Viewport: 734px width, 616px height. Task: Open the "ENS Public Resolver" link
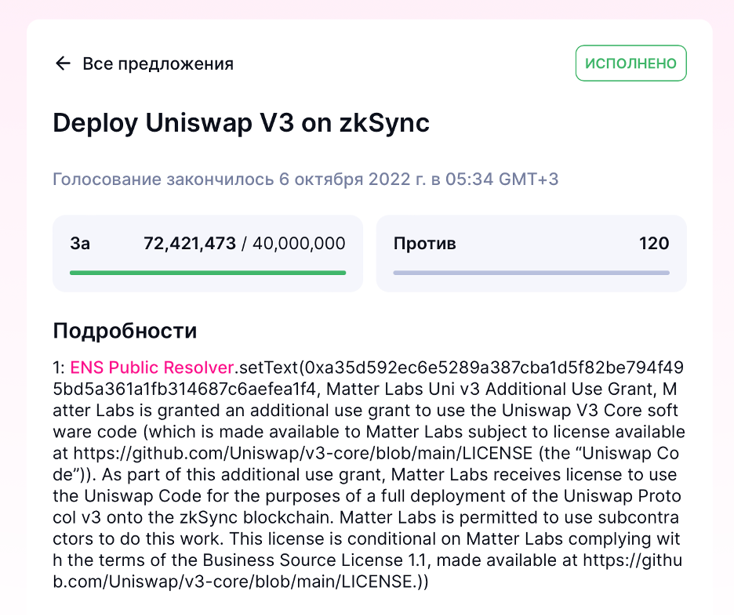point(152,367)
